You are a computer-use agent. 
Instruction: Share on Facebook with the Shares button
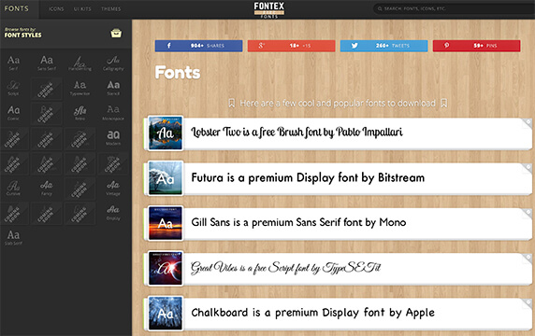tap(198, 46)
